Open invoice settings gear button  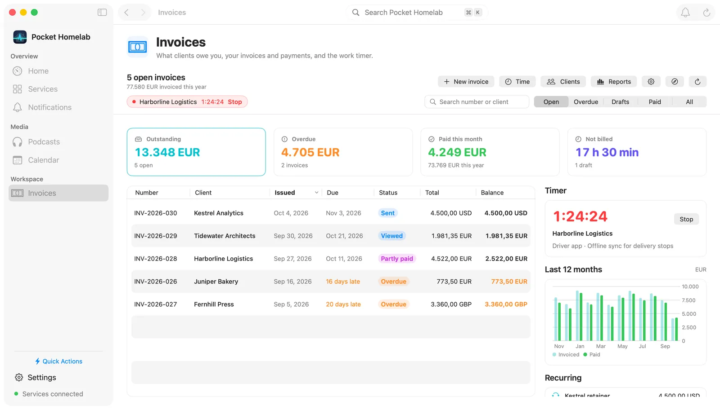coord(651,82)
